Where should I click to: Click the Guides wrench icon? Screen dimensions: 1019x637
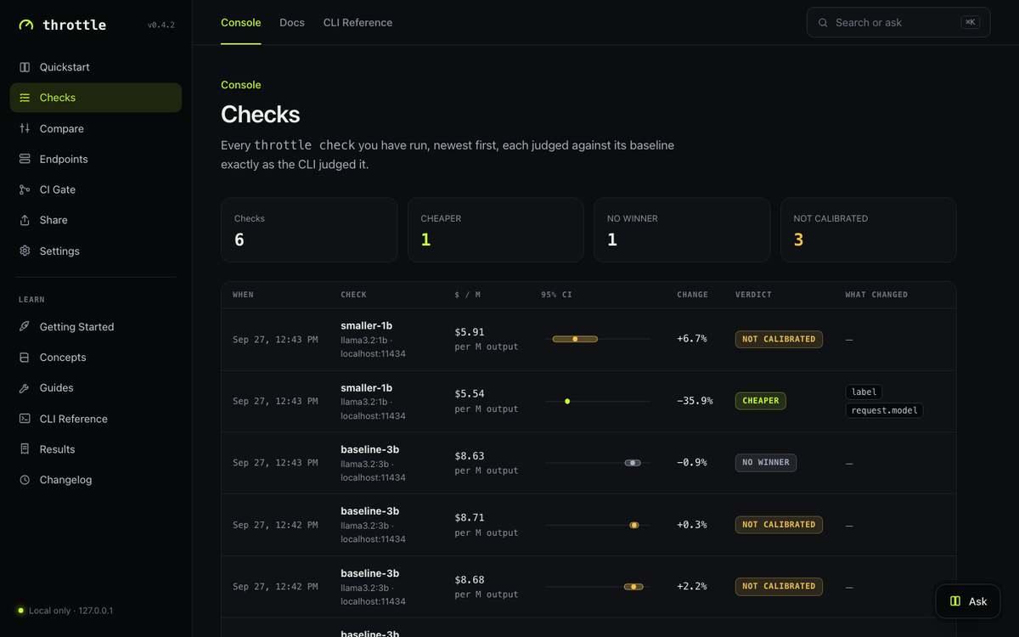[x=25, y=388]
